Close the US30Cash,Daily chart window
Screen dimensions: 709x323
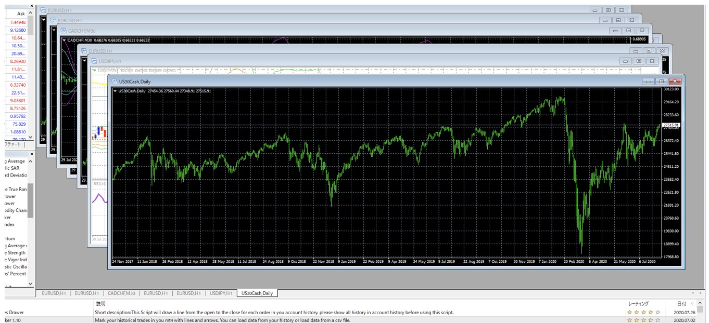point(675,82)
